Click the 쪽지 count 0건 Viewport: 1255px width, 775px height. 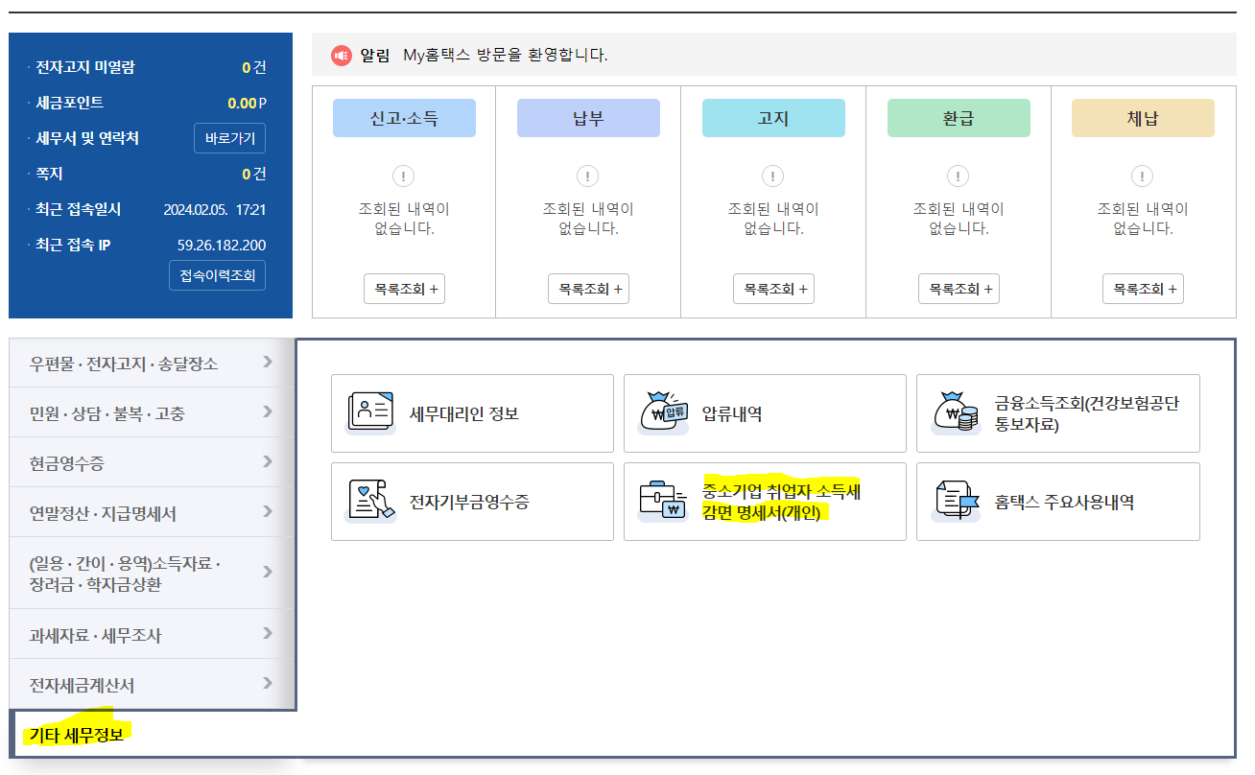(x=254, y=174)
